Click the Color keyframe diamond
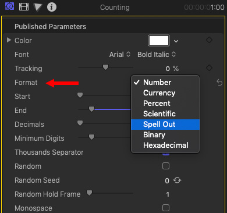The width and height of the screenshot is (227, 213). click(x=209, y=40)
